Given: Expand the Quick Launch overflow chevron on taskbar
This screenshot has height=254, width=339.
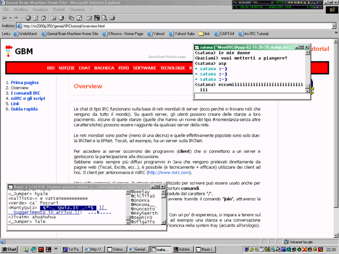Looking at the screenshot, I should [56, 248].
